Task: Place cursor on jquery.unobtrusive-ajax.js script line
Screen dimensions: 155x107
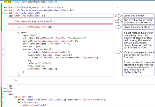Action: pyautogui.click(x=39, y=10)
